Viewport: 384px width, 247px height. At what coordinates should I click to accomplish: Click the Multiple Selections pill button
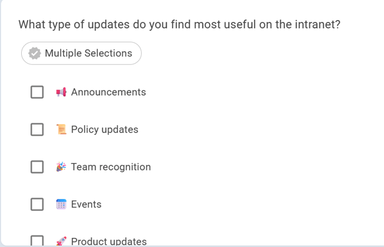pos(81,53)
